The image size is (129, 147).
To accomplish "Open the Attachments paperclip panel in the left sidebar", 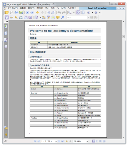I will pos(6,134).
